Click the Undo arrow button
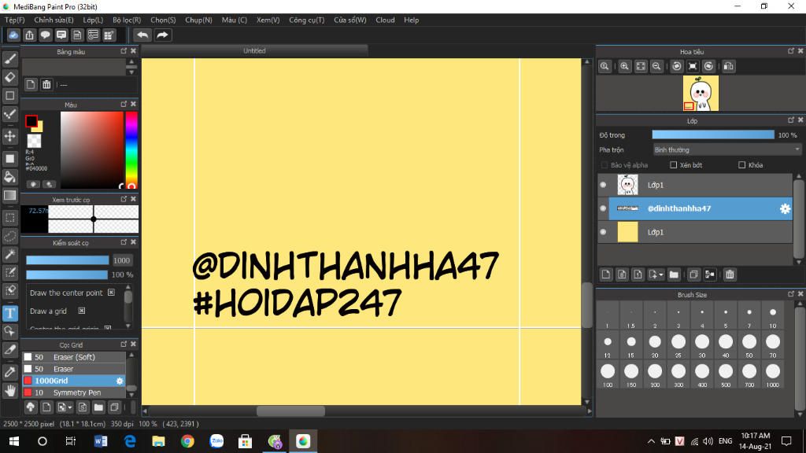806x453 pixels. pyautogui.click(x=143, y=35)
